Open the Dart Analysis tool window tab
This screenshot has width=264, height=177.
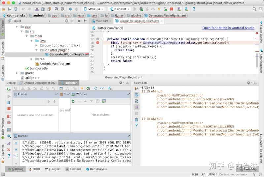pyautogui.click(x=96, y=169)
